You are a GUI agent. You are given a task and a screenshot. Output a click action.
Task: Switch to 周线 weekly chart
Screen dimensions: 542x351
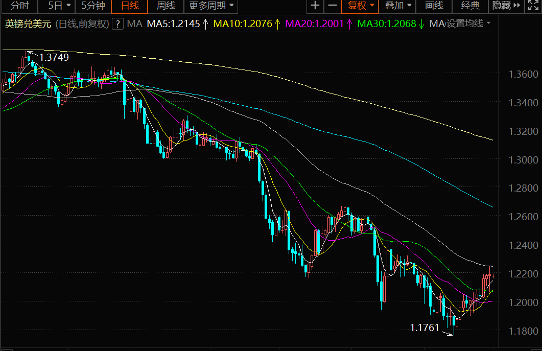(166, 6)
